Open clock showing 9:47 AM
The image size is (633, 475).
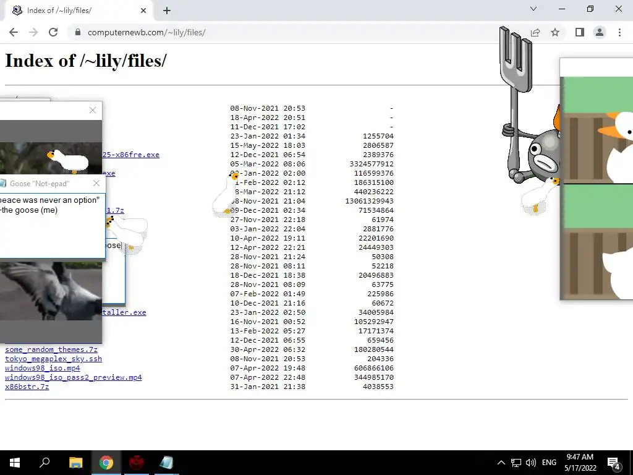click(580, 463)
